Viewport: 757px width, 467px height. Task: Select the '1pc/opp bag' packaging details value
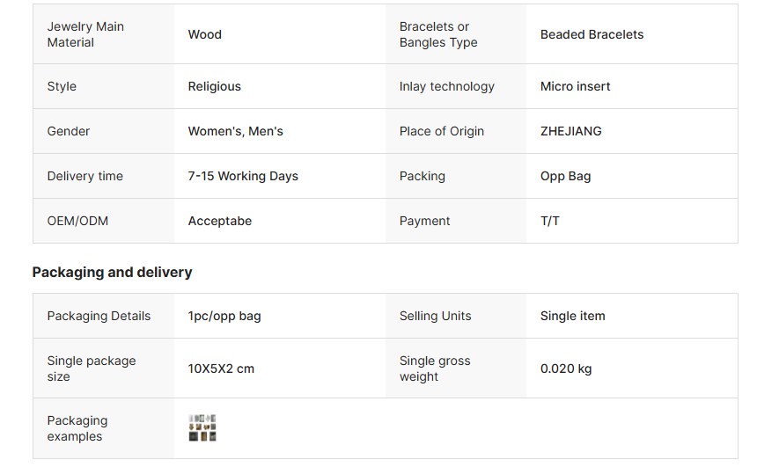(x=224, y=316)
